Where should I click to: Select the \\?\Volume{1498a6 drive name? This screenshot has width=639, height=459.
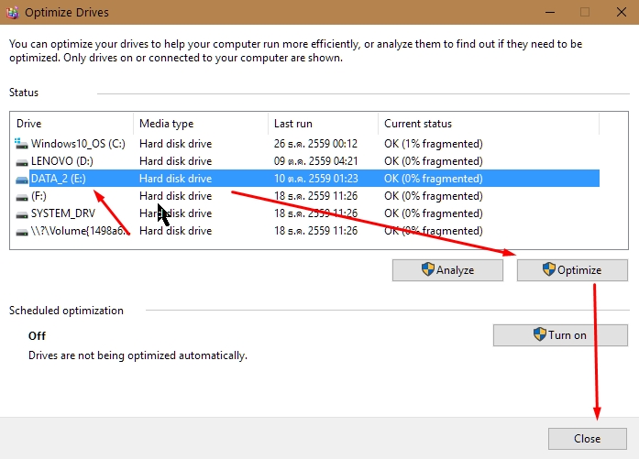[x=80, y=231]
